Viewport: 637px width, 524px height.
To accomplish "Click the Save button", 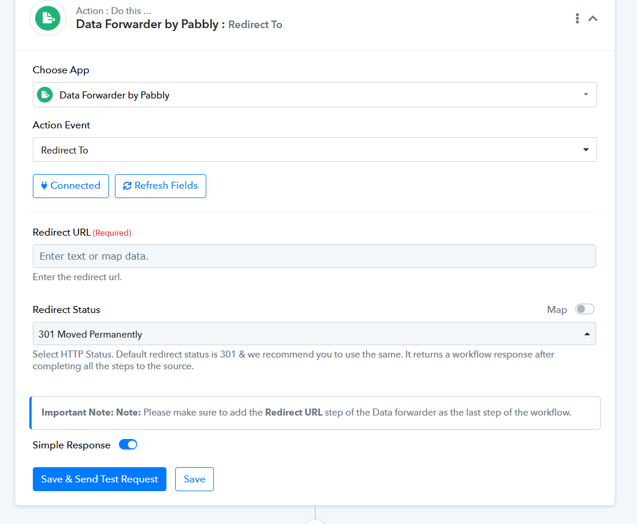I will (194, 479).
